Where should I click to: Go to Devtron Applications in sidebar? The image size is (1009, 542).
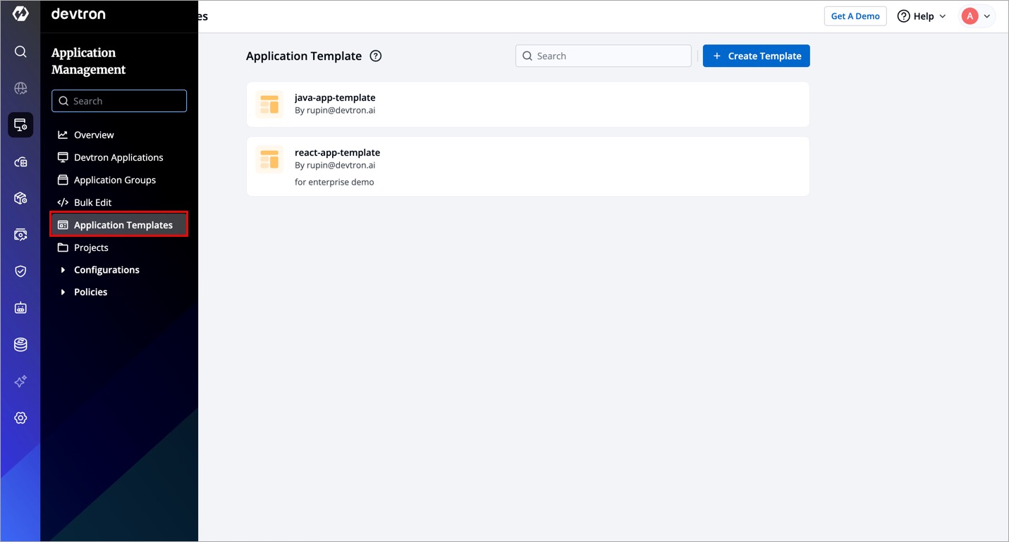click(118, 157)
